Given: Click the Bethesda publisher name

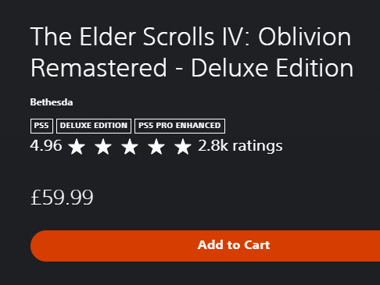Looking at the screenshot, I should point(52,102).
